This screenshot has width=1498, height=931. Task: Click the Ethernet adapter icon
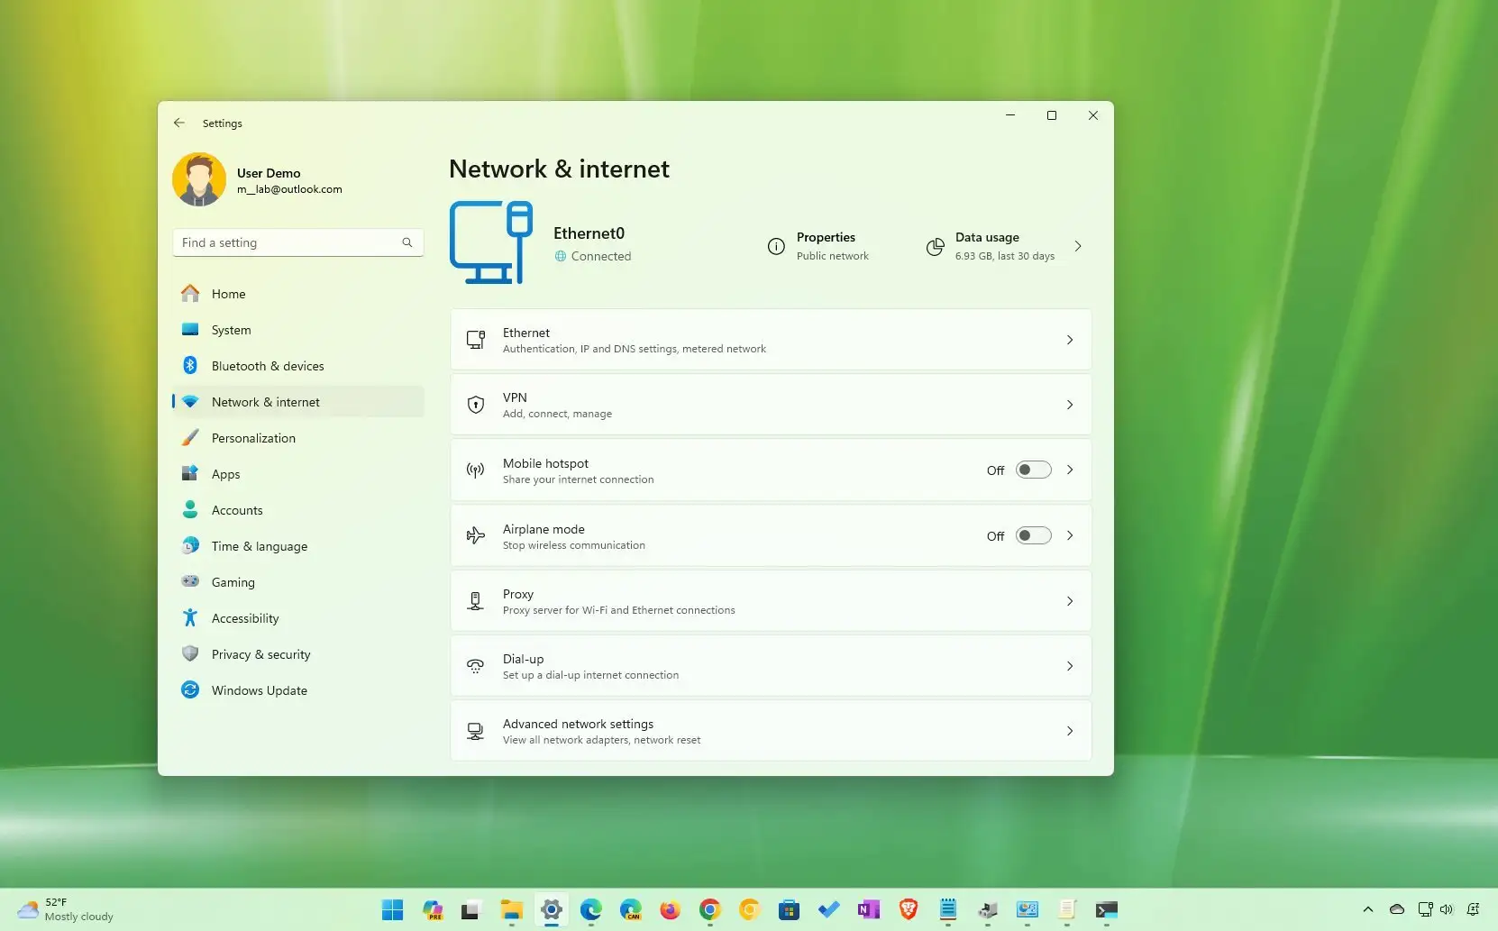[x=476, y=340]
